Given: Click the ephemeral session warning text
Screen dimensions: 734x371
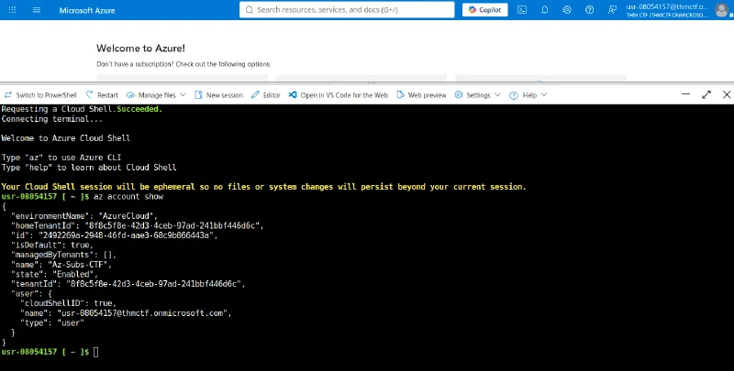Looking at the screenshot, I should pyautogui.click(x=264, y=187).
